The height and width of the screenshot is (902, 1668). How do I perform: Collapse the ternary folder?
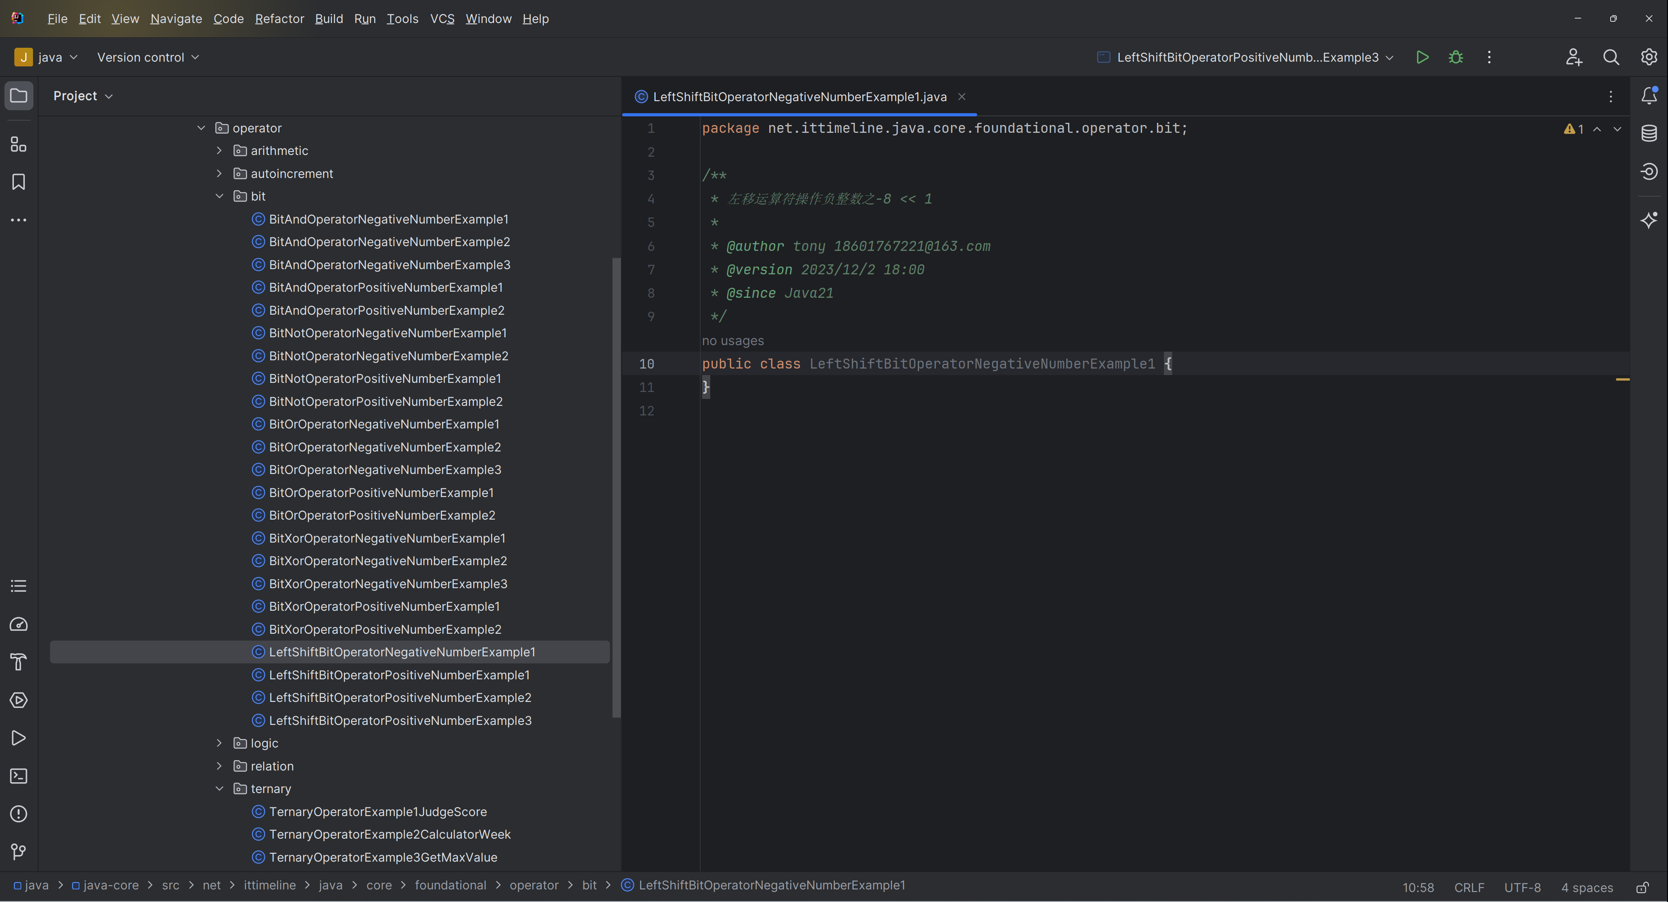220,789
